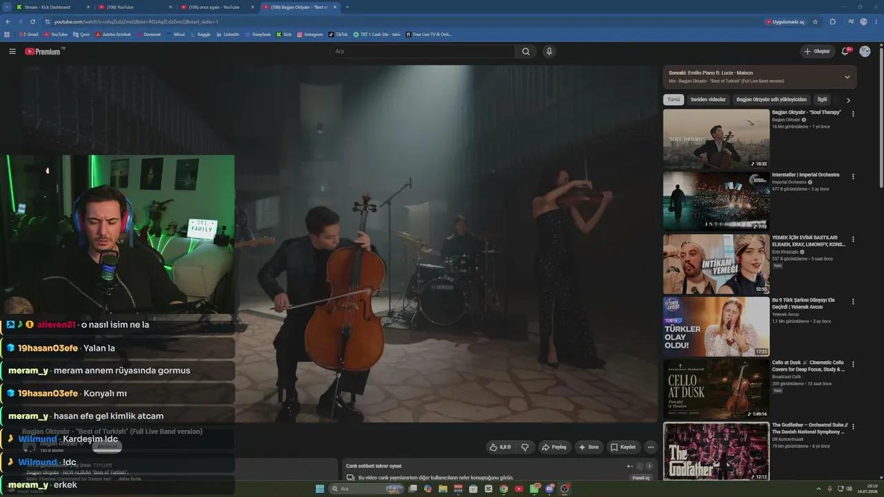
Task: Expand the mix playlist panel chevron
Action: pyautogui.click(x=847, y=77)
